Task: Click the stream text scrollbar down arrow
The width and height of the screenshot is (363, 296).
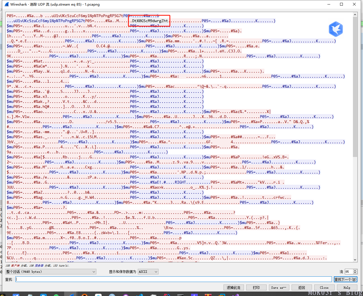Action: 355,260
